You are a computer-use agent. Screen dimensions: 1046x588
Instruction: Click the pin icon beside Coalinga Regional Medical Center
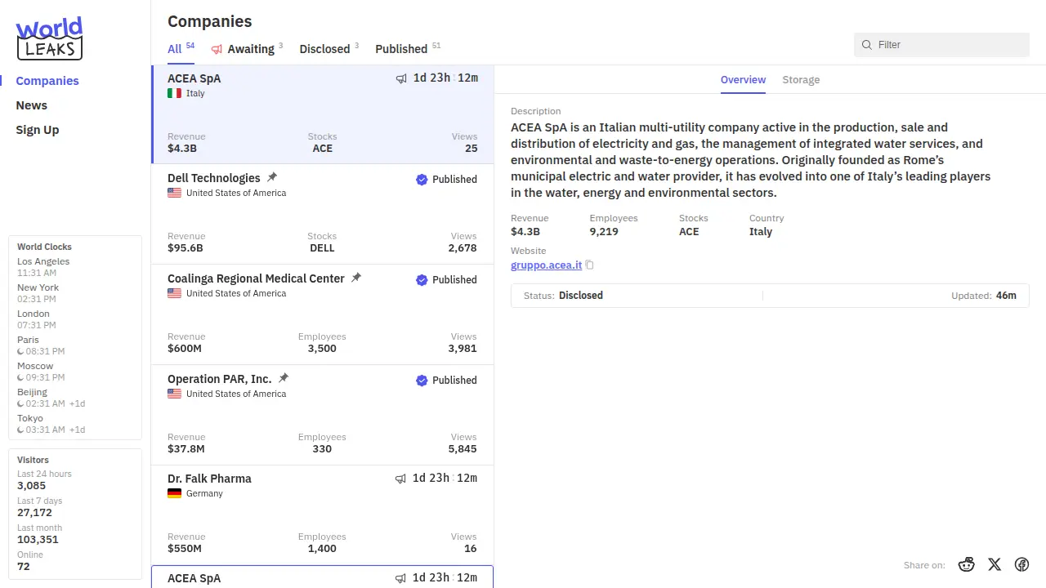(x=356, y=278)
